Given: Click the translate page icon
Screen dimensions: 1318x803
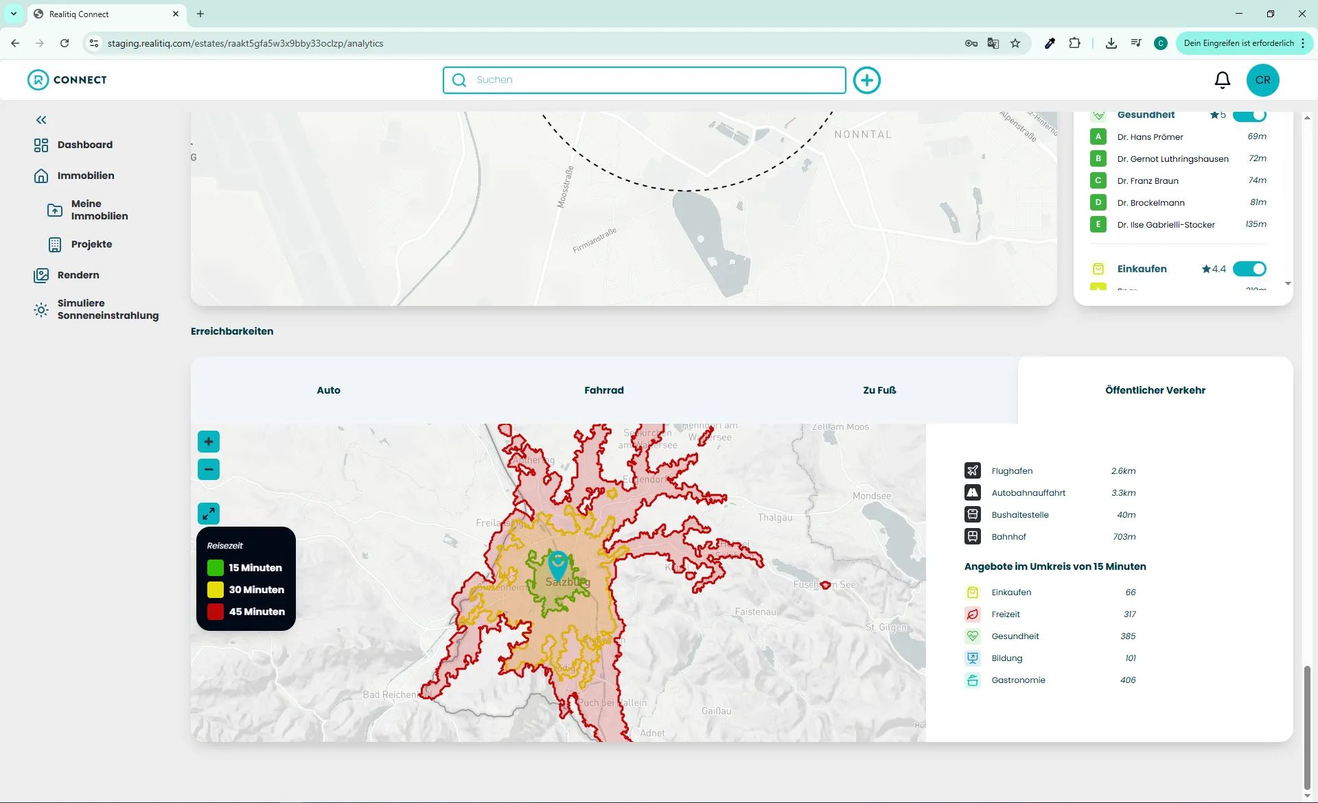Looking at the screenshot, I should 993,43.
